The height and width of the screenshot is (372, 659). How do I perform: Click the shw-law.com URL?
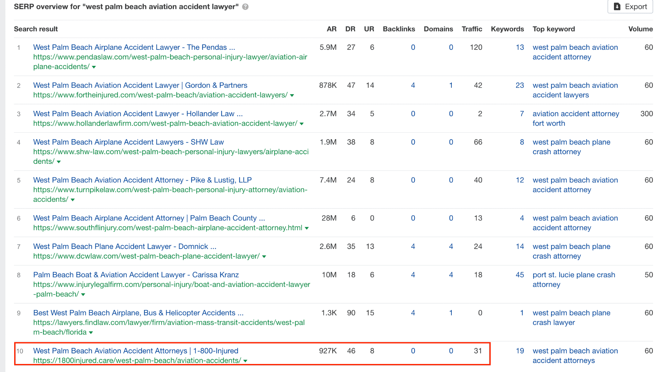(171, 156)
